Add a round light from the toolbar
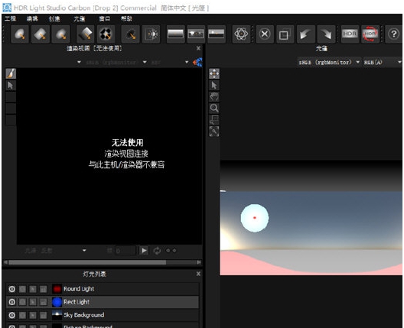The width and height of the screenshot is (404, 328). pos(20,34)
